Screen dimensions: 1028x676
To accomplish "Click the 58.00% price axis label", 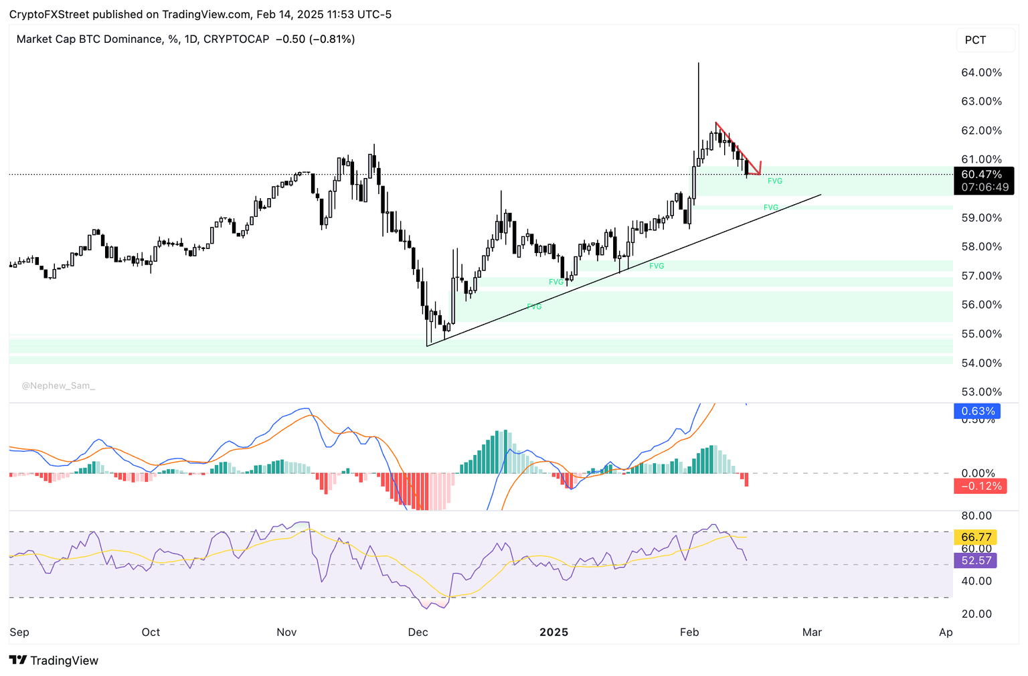I will [x=982, y=246].
